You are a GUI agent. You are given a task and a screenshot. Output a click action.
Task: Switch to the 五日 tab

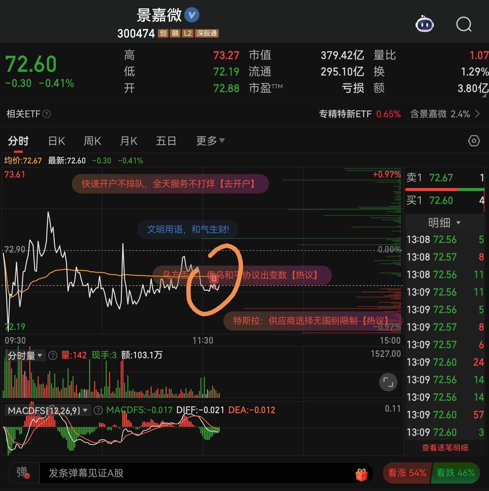click(x=166, y=141)
